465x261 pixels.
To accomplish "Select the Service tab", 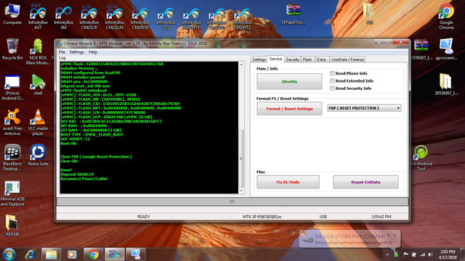I will (275, 59).
